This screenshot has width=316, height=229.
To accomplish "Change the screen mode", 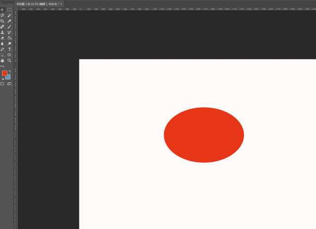I will click(x=9, y=84).
